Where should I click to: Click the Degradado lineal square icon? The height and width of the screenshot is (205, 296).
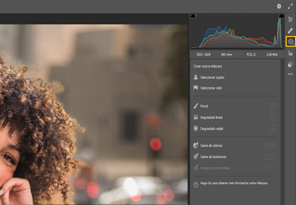pyautogui.click(x=196, y=117)
